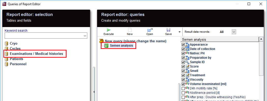267x101 pixels.
Task: Select the Date of collection field label
Action: (203, 49)
